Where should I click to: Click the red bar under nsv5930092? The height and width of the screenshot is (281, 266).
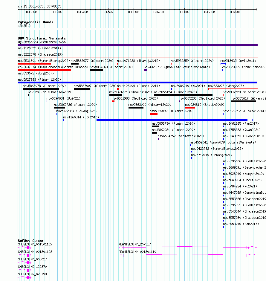coord(154,114)
